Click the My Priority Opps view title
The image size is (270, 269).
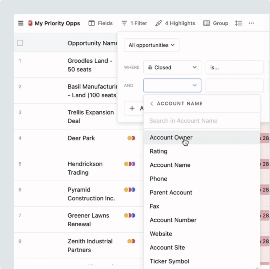[57, 23]
